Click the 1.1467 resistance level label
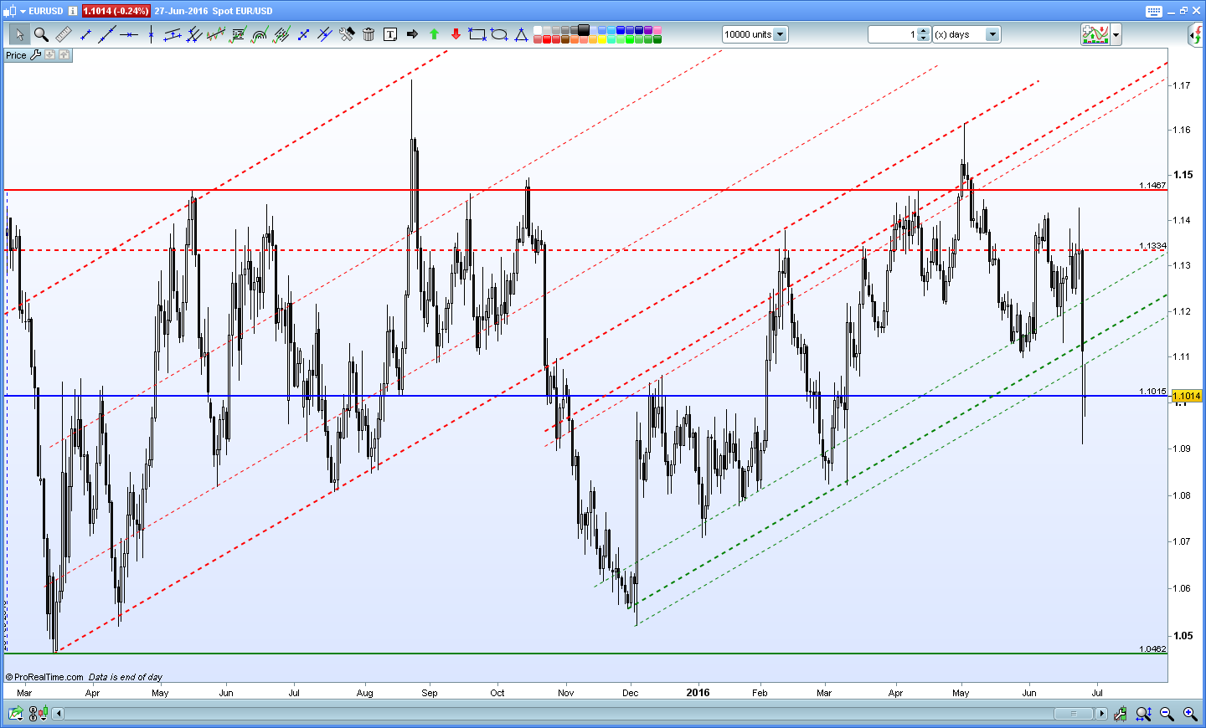The height and width of the screenshot is (728, 1206). pyautogui.click(x=1152, y=185)
